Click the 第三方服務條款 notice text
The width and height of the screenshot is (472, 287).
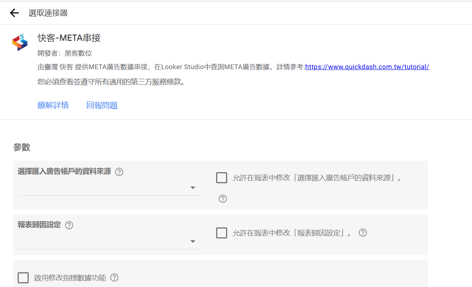(x=111, y=82)
